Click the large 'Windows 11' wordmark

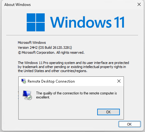point(87,22)
